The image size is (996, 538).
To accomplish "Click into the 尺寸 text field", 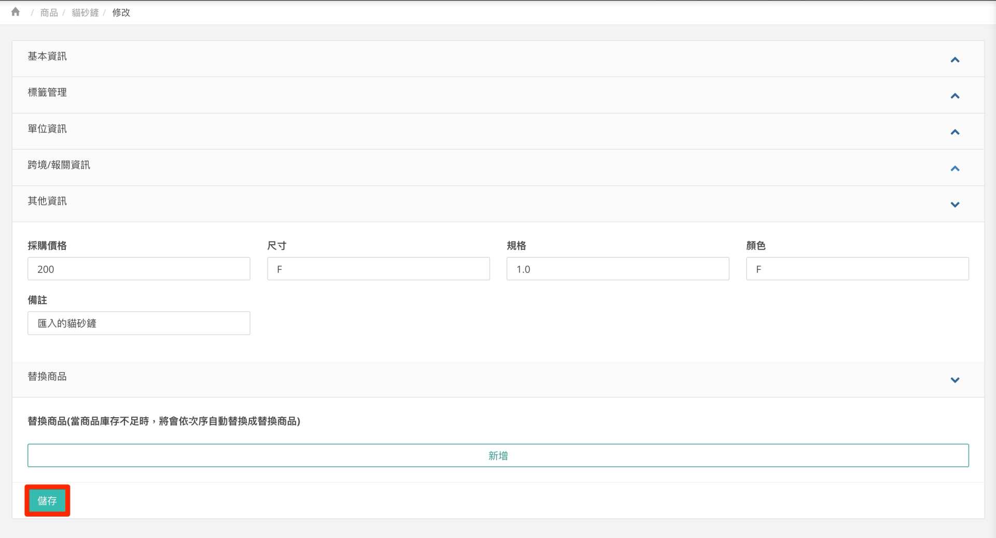I will pyautogui.click(x=378, y=269).
